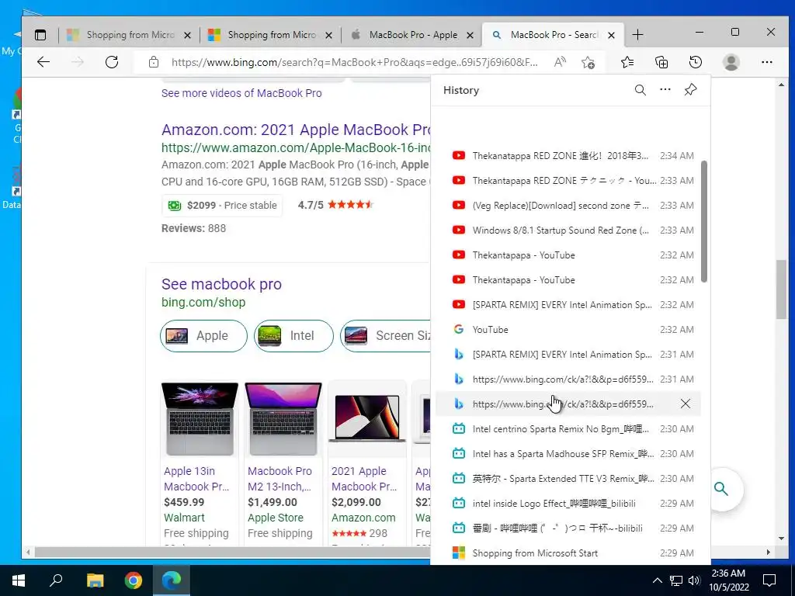The width and height of the screenshot is (795, 596).
Task: Filter shopping results by Apple
Action: click(x=204, y=335)
